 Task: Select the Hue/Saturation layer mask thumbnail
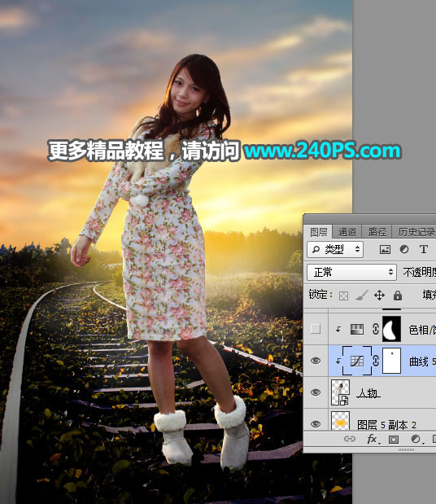pos(392,329)
